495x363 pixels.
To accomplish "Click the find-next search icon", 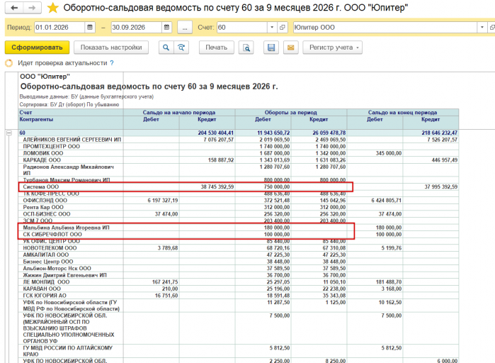I will pos(181,48).
